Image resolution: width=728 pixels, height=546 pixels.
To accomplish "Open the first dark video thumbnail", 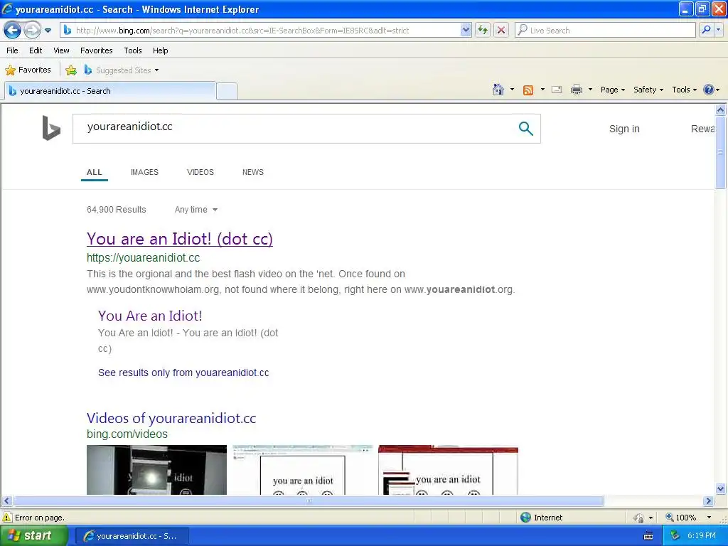I will click(156, 470).
